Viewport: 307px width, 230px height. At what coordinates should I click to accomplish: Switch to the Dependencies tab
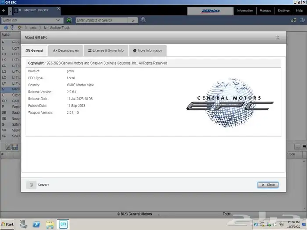pyautogui.click(x=65, y=50)
